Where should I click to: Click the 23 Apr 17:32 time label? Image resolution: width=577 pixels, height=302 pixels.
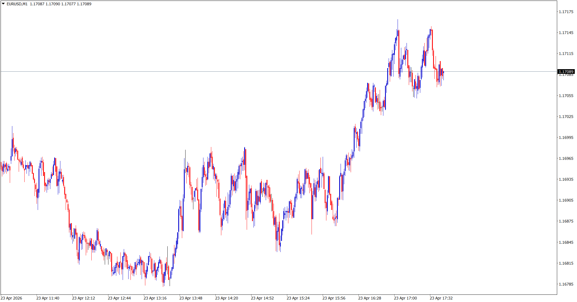pos(441,298)
